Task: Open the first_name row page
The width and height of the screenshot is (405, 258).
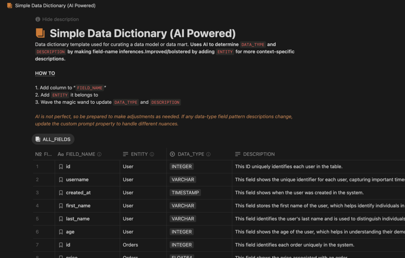Action: [78, 206]
